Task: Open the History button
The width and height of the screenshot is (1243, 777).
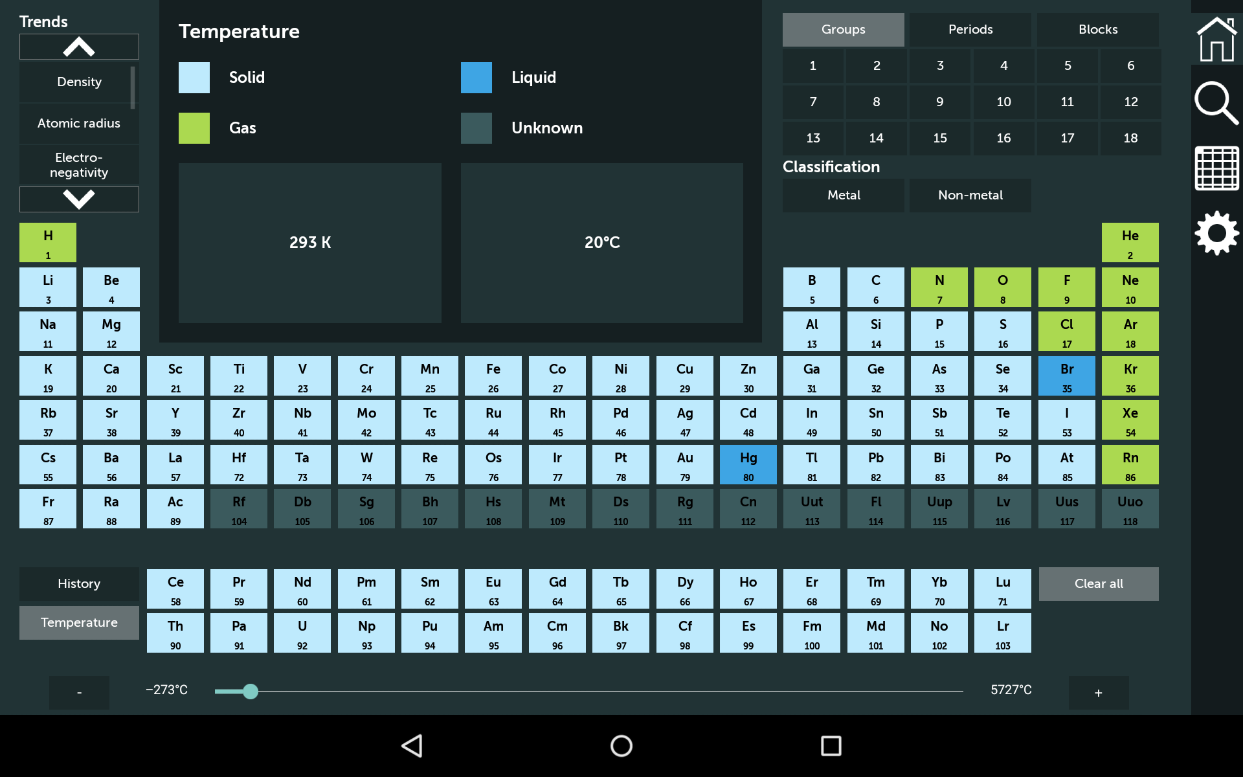Action: click(x=79, y=583)
